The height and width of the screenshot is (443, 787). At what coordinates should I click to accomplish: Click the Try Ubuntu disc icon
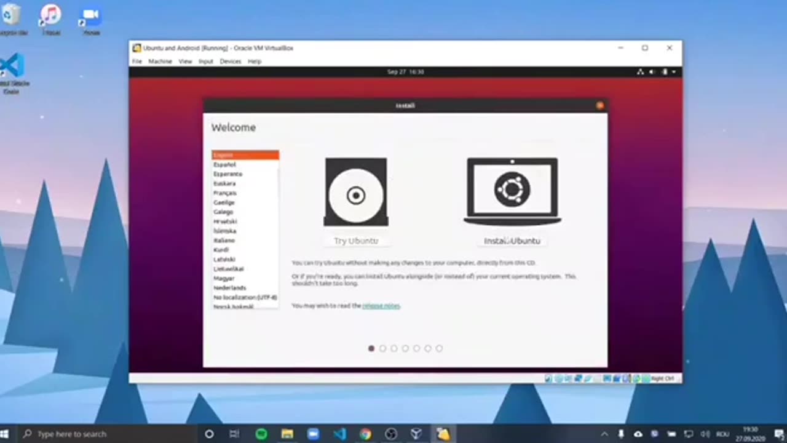[x=356, y=192]
